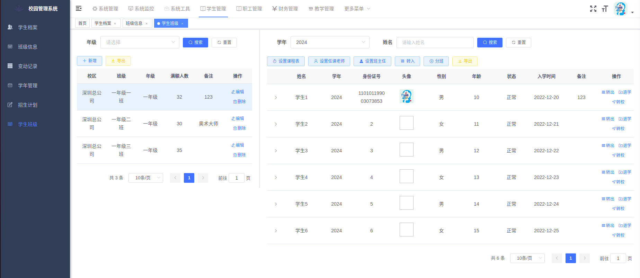Screen dimensions: 640x278
Task: Close the 班级信息 tab
Action: [x=146, y=24]
